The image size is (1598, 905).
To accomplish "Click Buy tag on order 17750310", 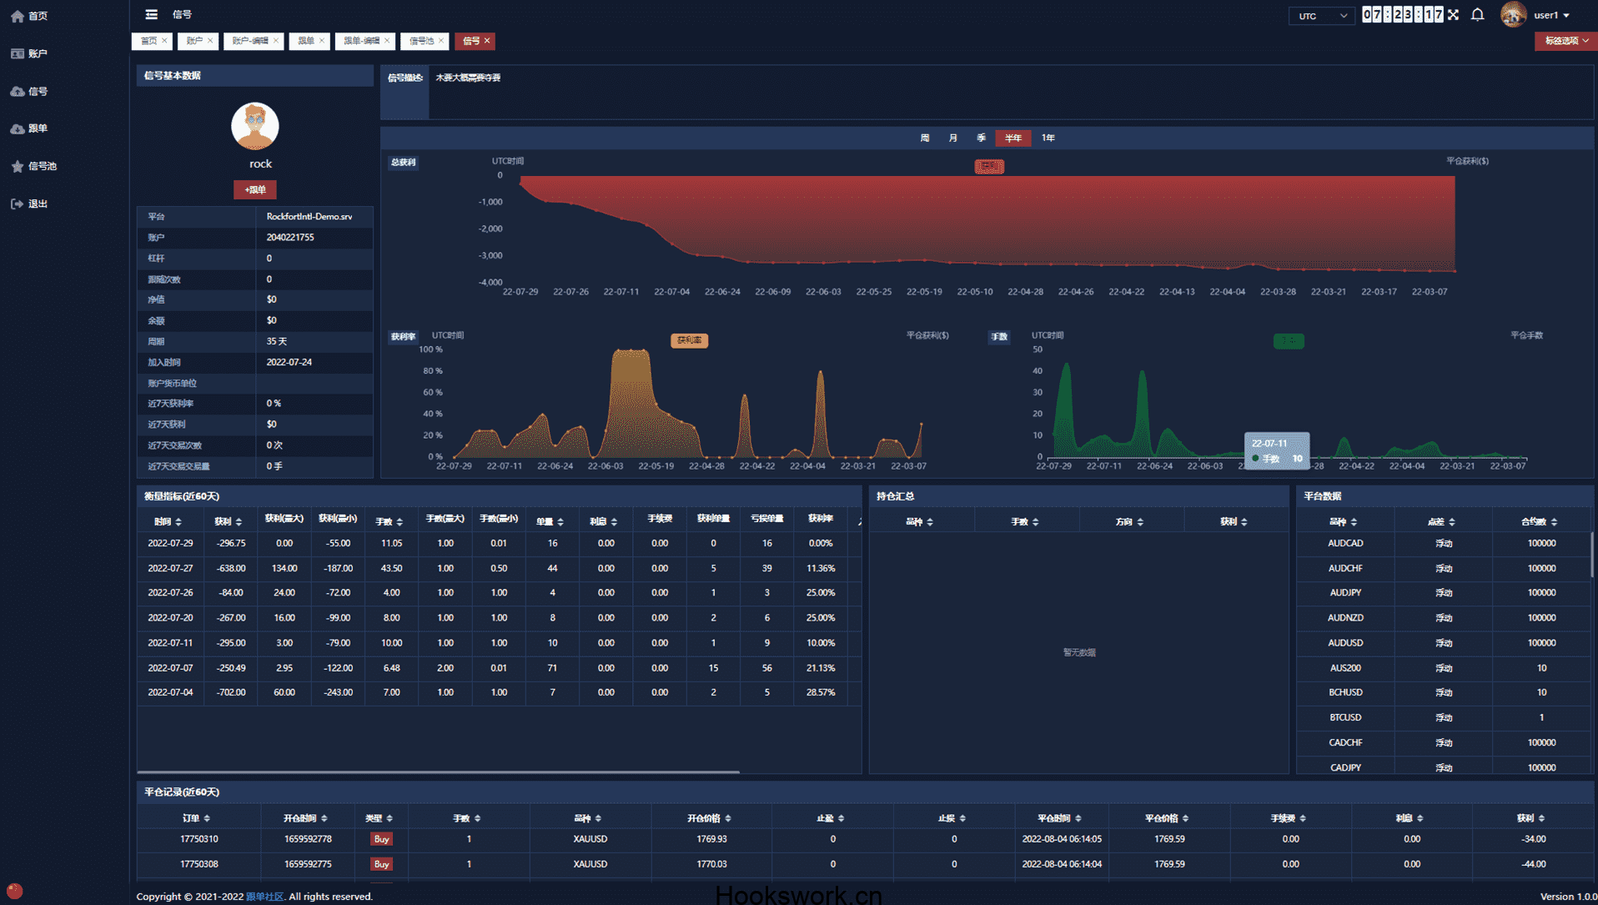I will coord(381,839).
